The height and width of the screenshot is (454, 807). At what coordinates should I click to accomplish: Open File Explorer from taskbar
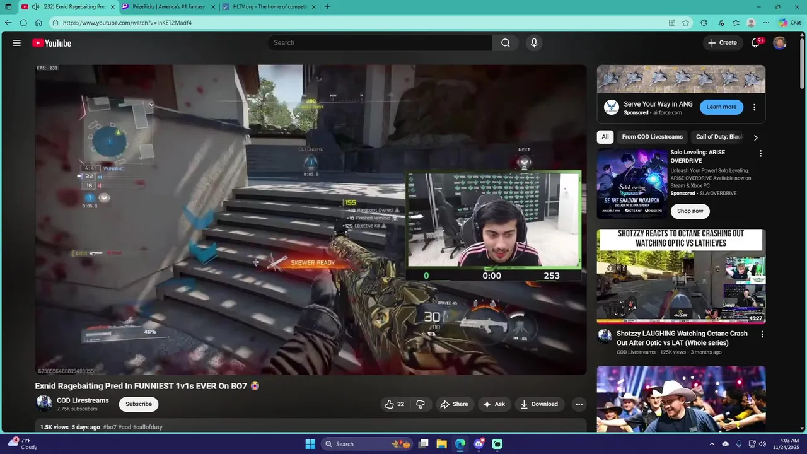click(x=442, y=444)
